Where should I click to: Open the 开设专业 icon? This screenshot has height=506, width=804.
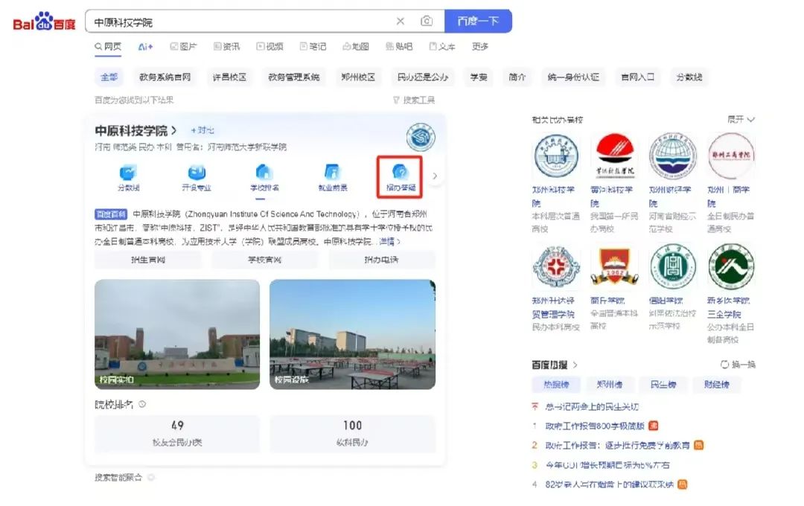(197, 177)
